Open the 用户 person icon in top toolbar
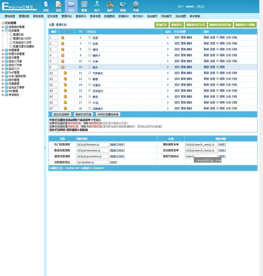This screenshot has width=263, height=276. pos(97,4)
